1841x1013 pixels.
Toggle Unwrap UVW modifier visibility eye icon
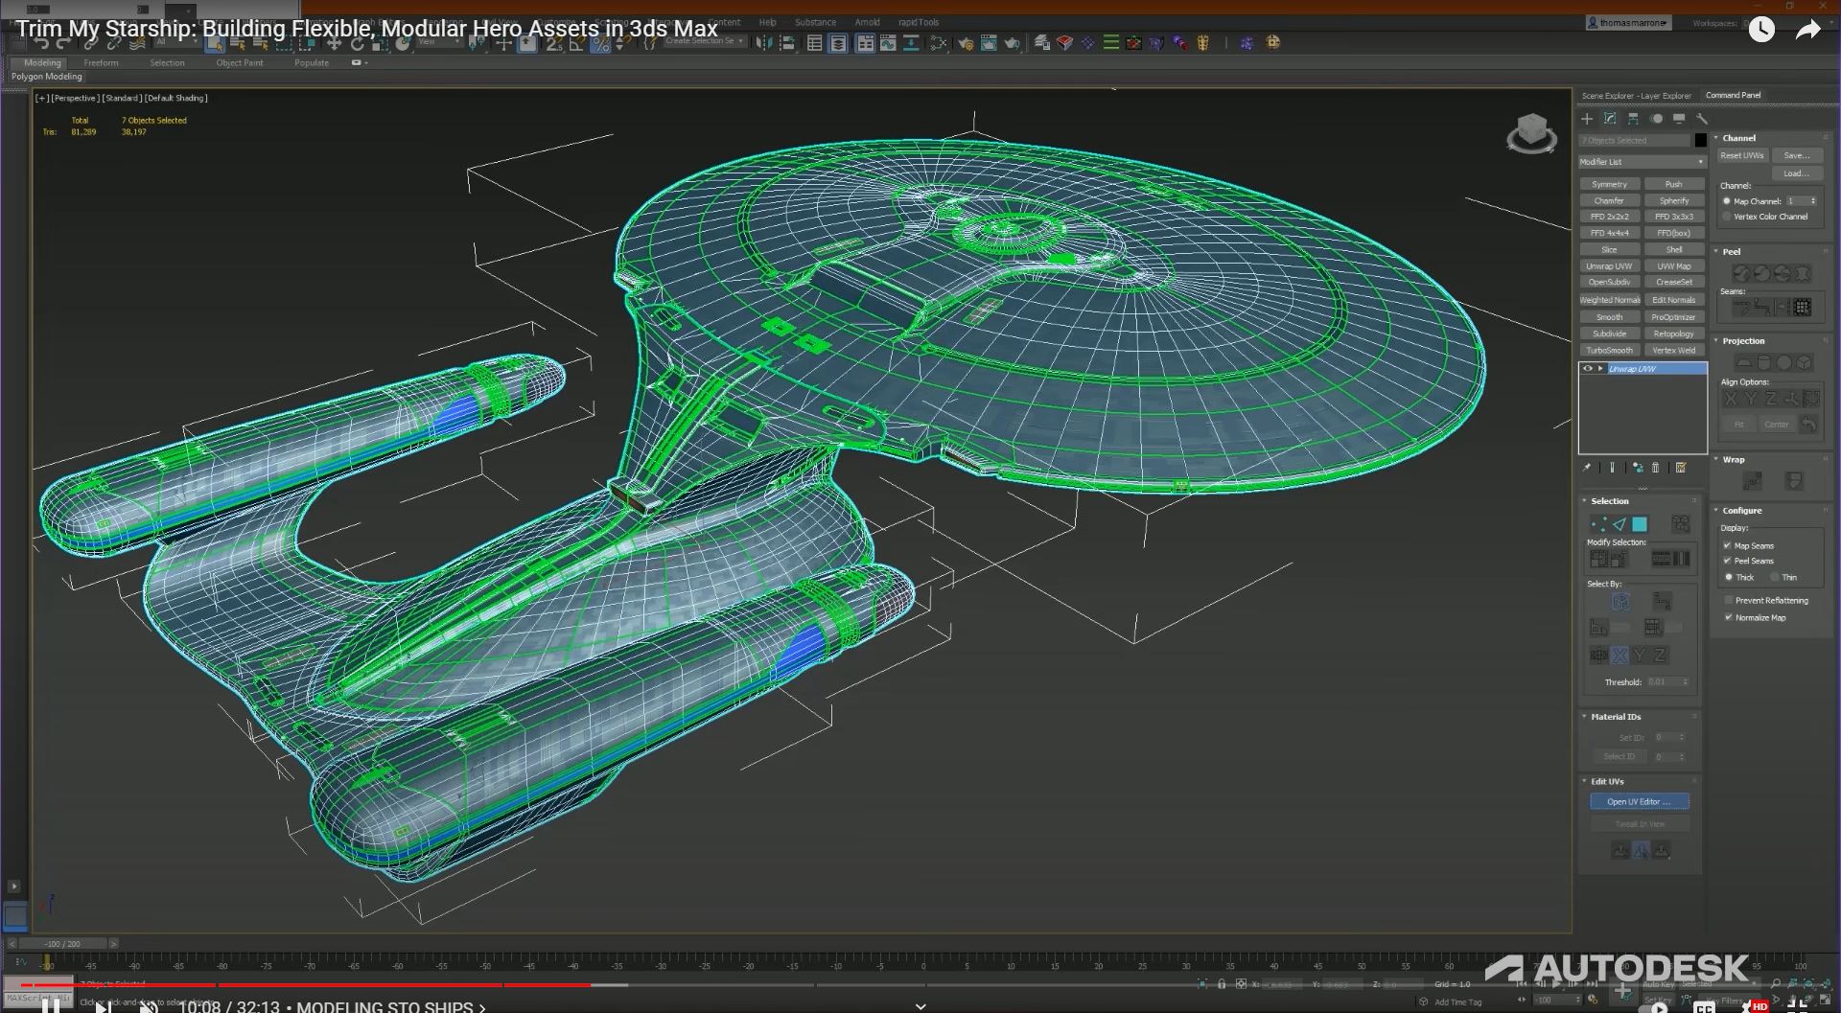(x=1588, y=368)
